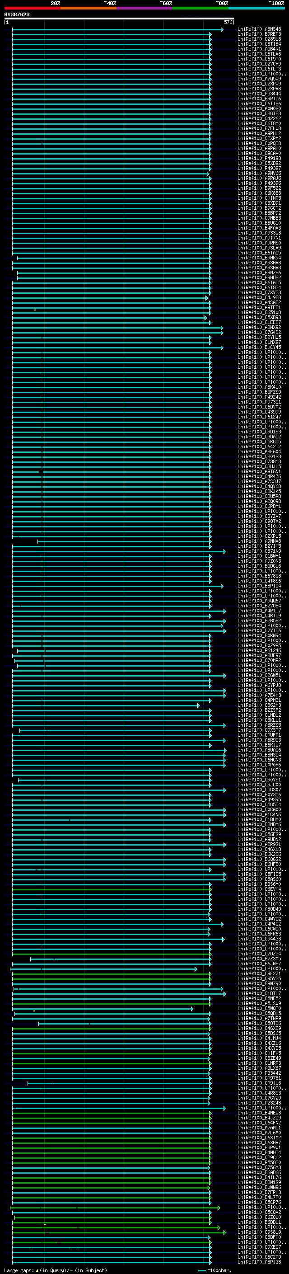Open hit UniRef100_C6TI64
289x1274 pixels.
[259, 44]
